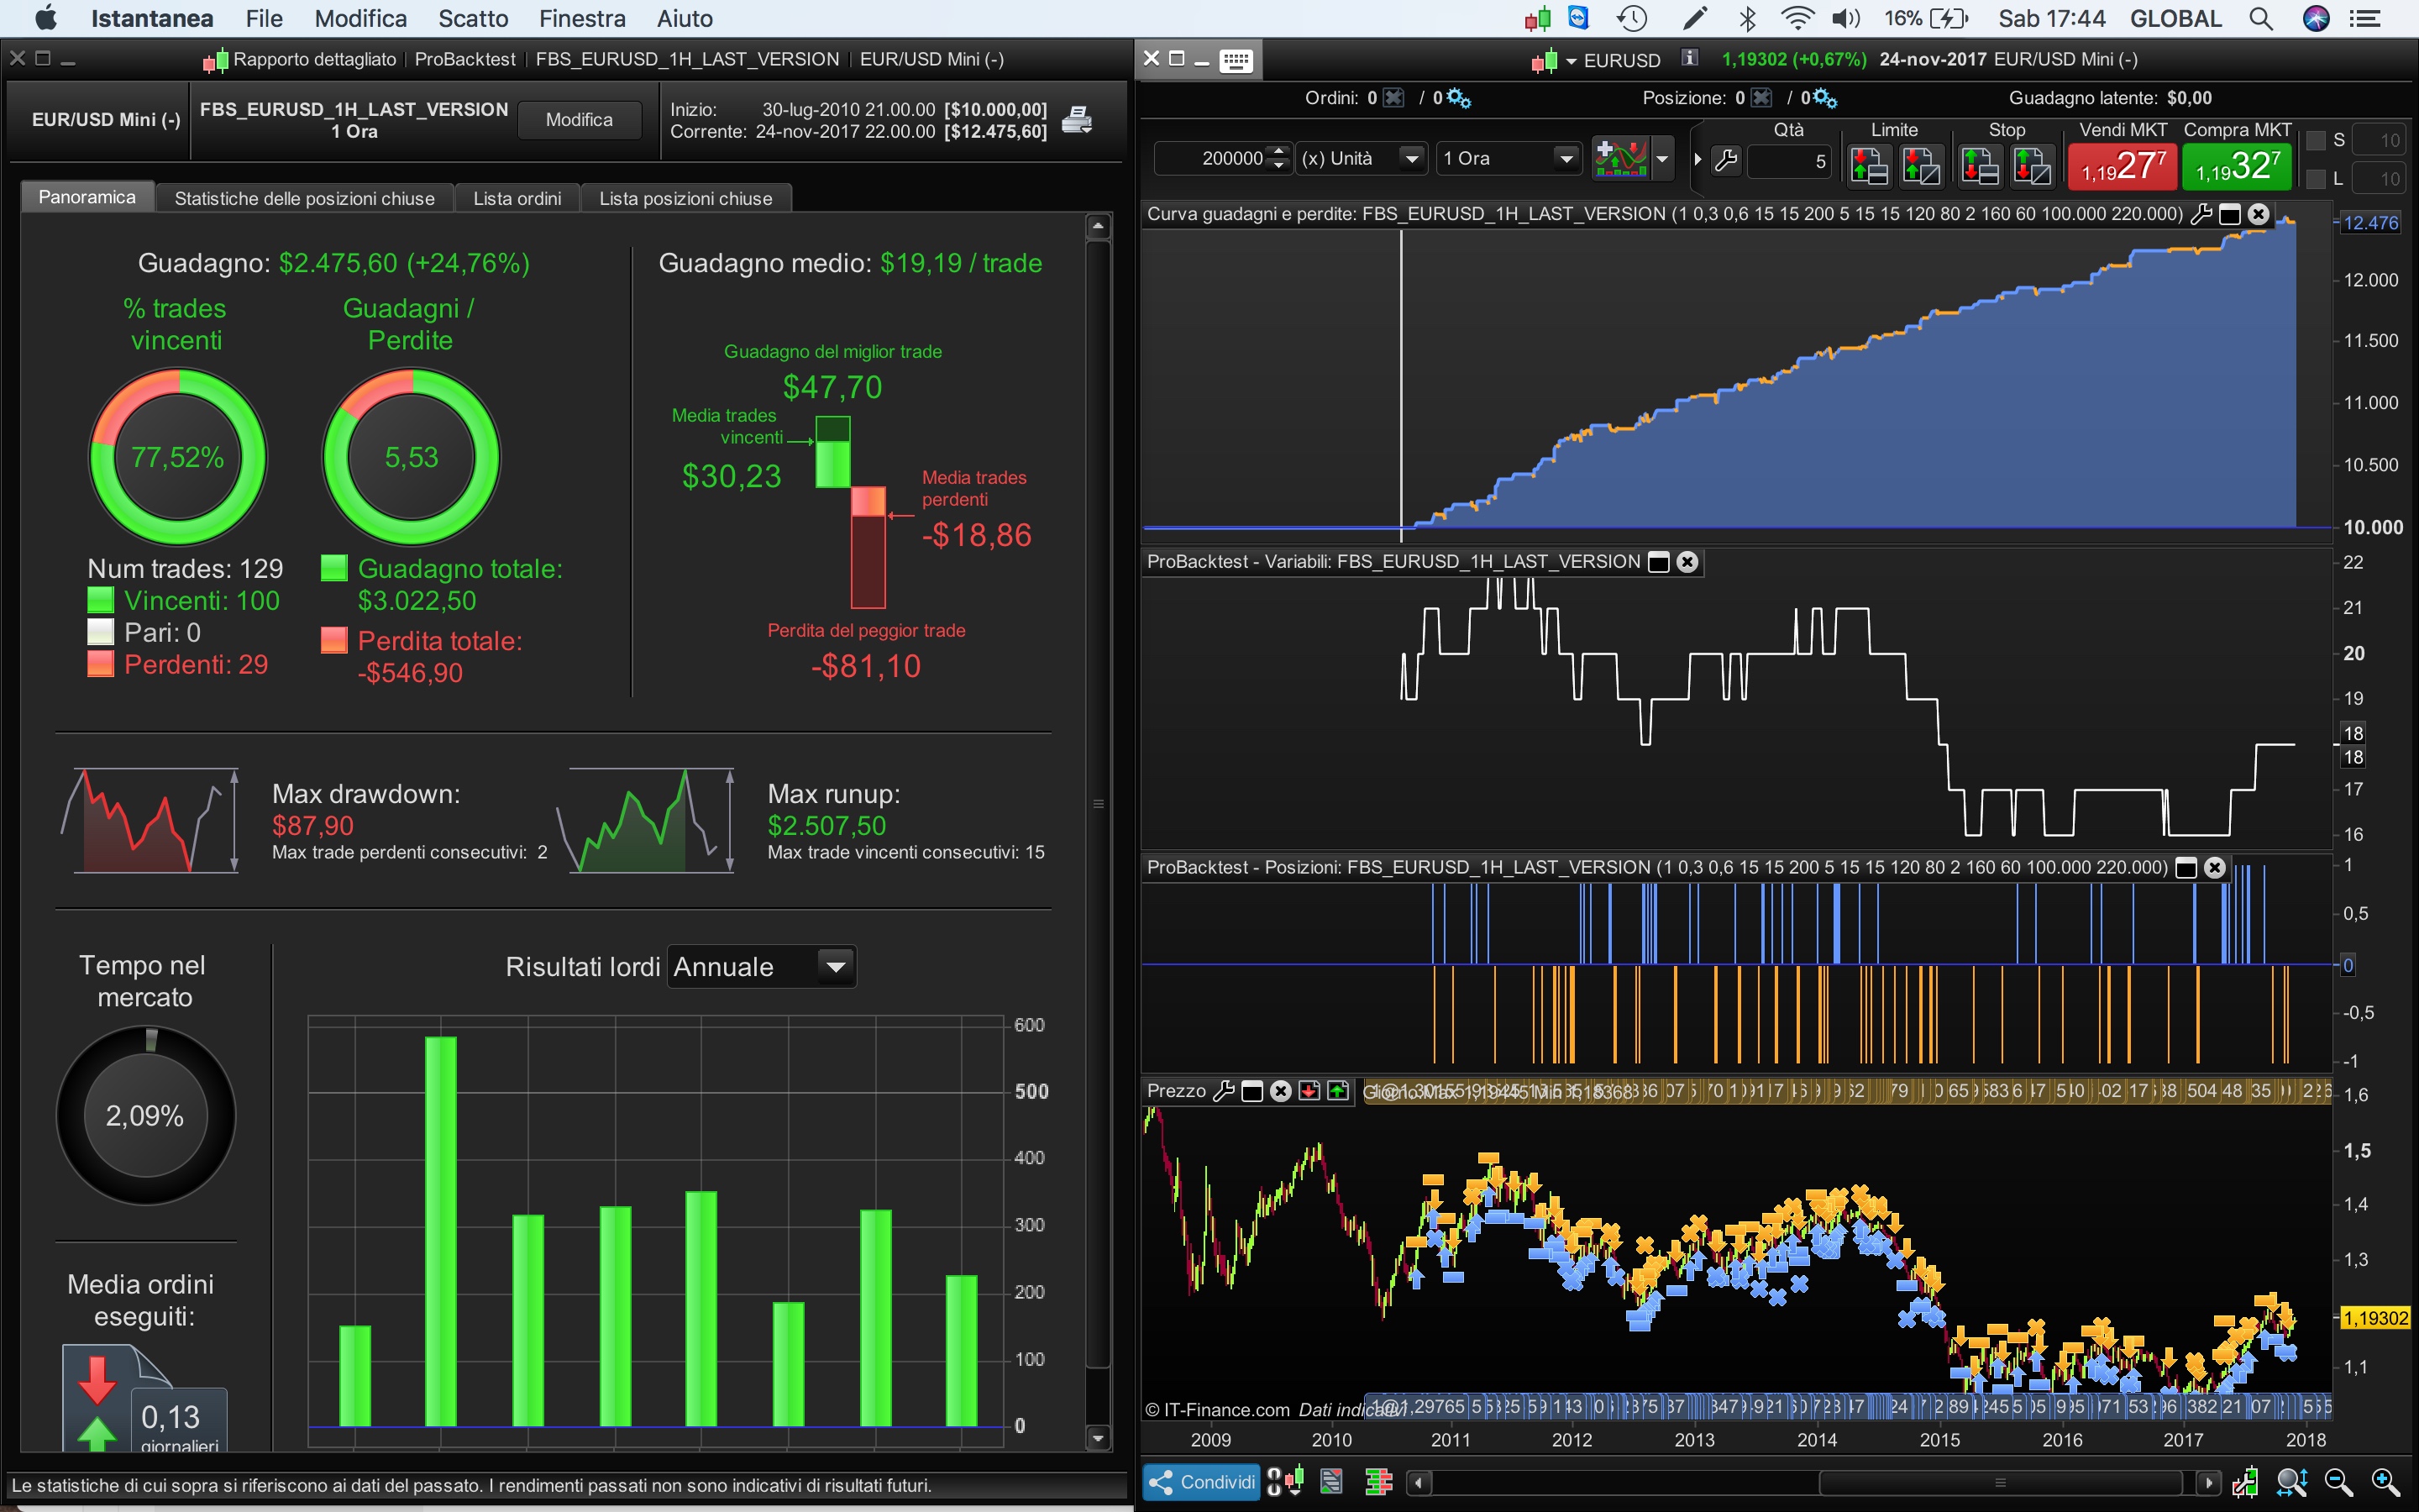The height and width of the screenshot is (1512, 2419).
Task: Open Statistiche delle posizioni chiuse tab
Action: [x=304, y=198]
